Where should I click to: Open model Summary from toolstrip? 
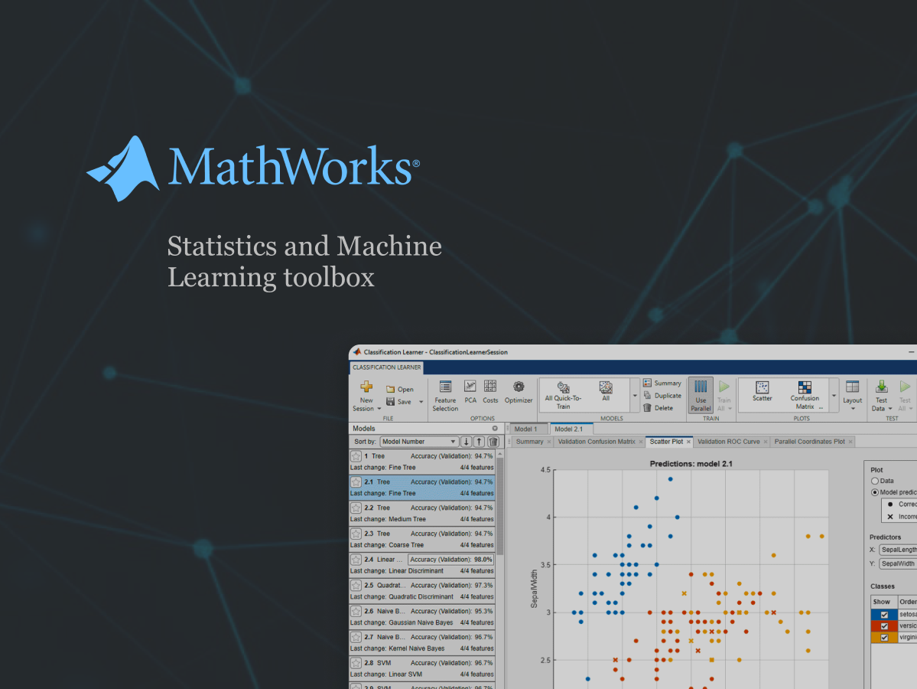click(662, 383)
